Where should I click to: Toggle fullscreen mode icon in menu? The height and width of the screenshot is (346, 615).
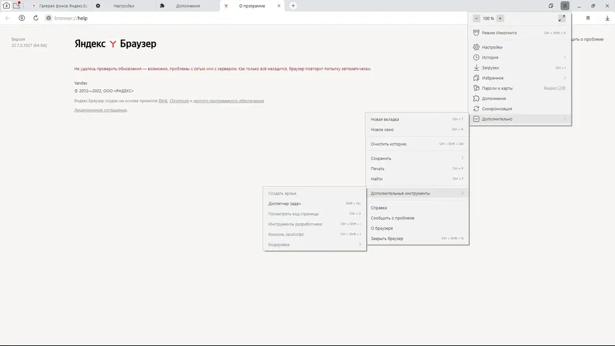tap(561, 18)
